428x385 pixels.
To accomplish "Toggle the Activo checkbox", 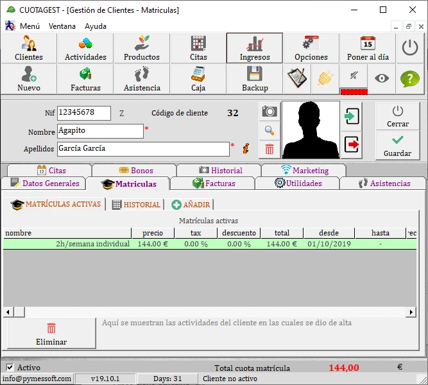I will pos(10,368).
